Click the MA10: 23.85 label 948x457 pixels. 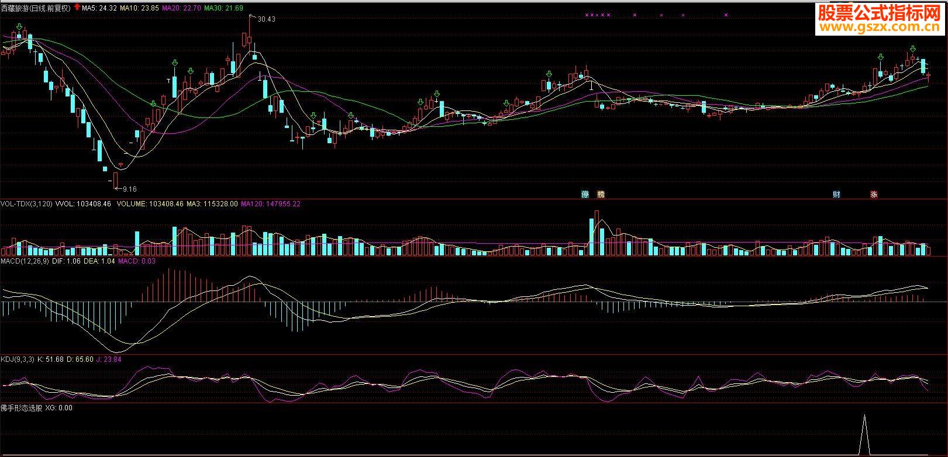click(x=139, y=8)
